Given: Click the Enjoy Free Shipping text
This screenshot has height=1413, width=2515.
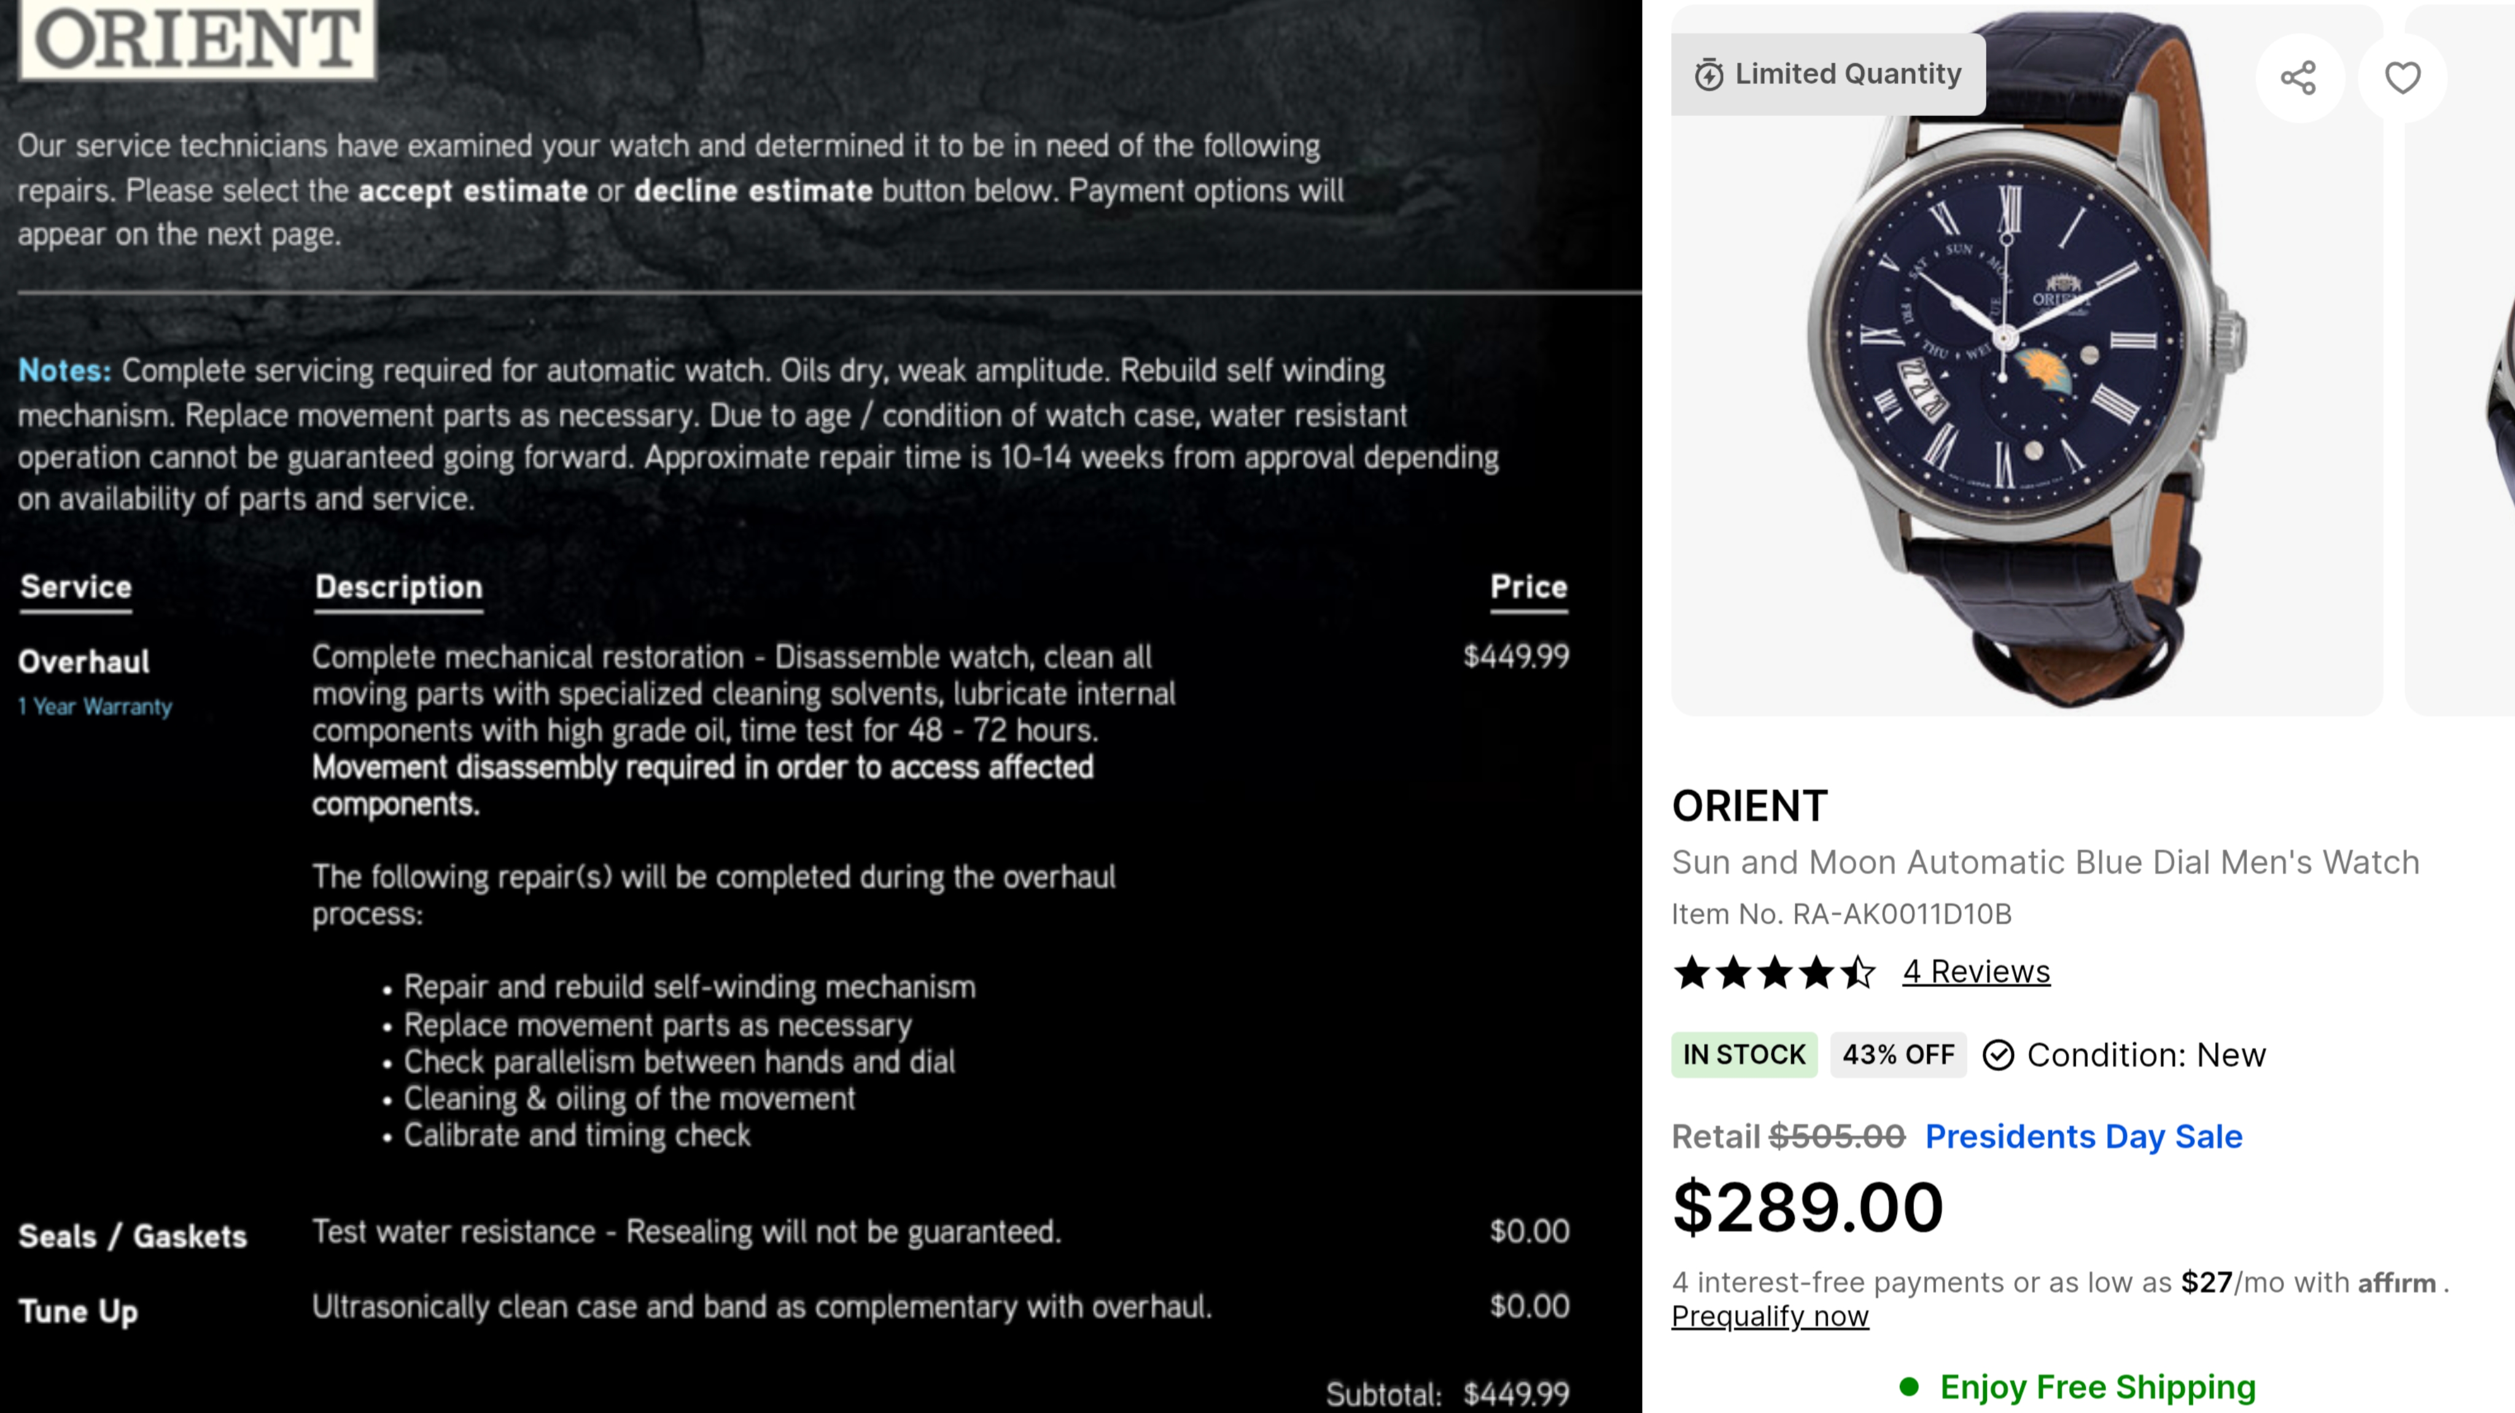Looking at the screenshot, I should (x=2098, y=1387).
